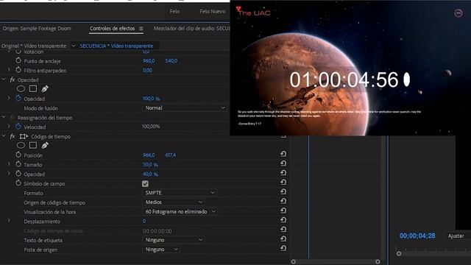Open the Pista de origen dropdown
Viewport: 471px width, 265px height.
[x=161, y=250]
